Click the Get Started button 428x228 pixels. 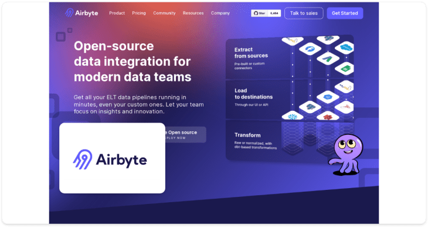click(x=345, y=13)
